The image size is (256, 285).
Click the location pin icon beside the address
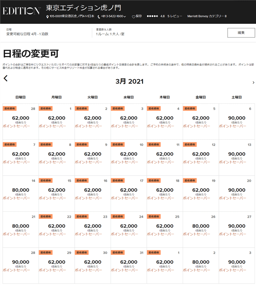(47, 16)
